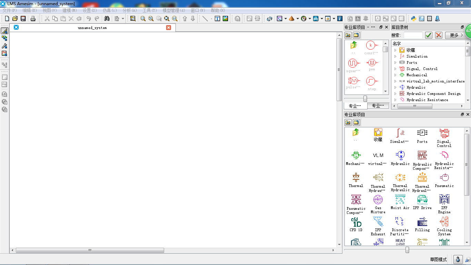The image size is (471, 265).
Task: Expand the Mechanical tree node
Action: (395, 75)
